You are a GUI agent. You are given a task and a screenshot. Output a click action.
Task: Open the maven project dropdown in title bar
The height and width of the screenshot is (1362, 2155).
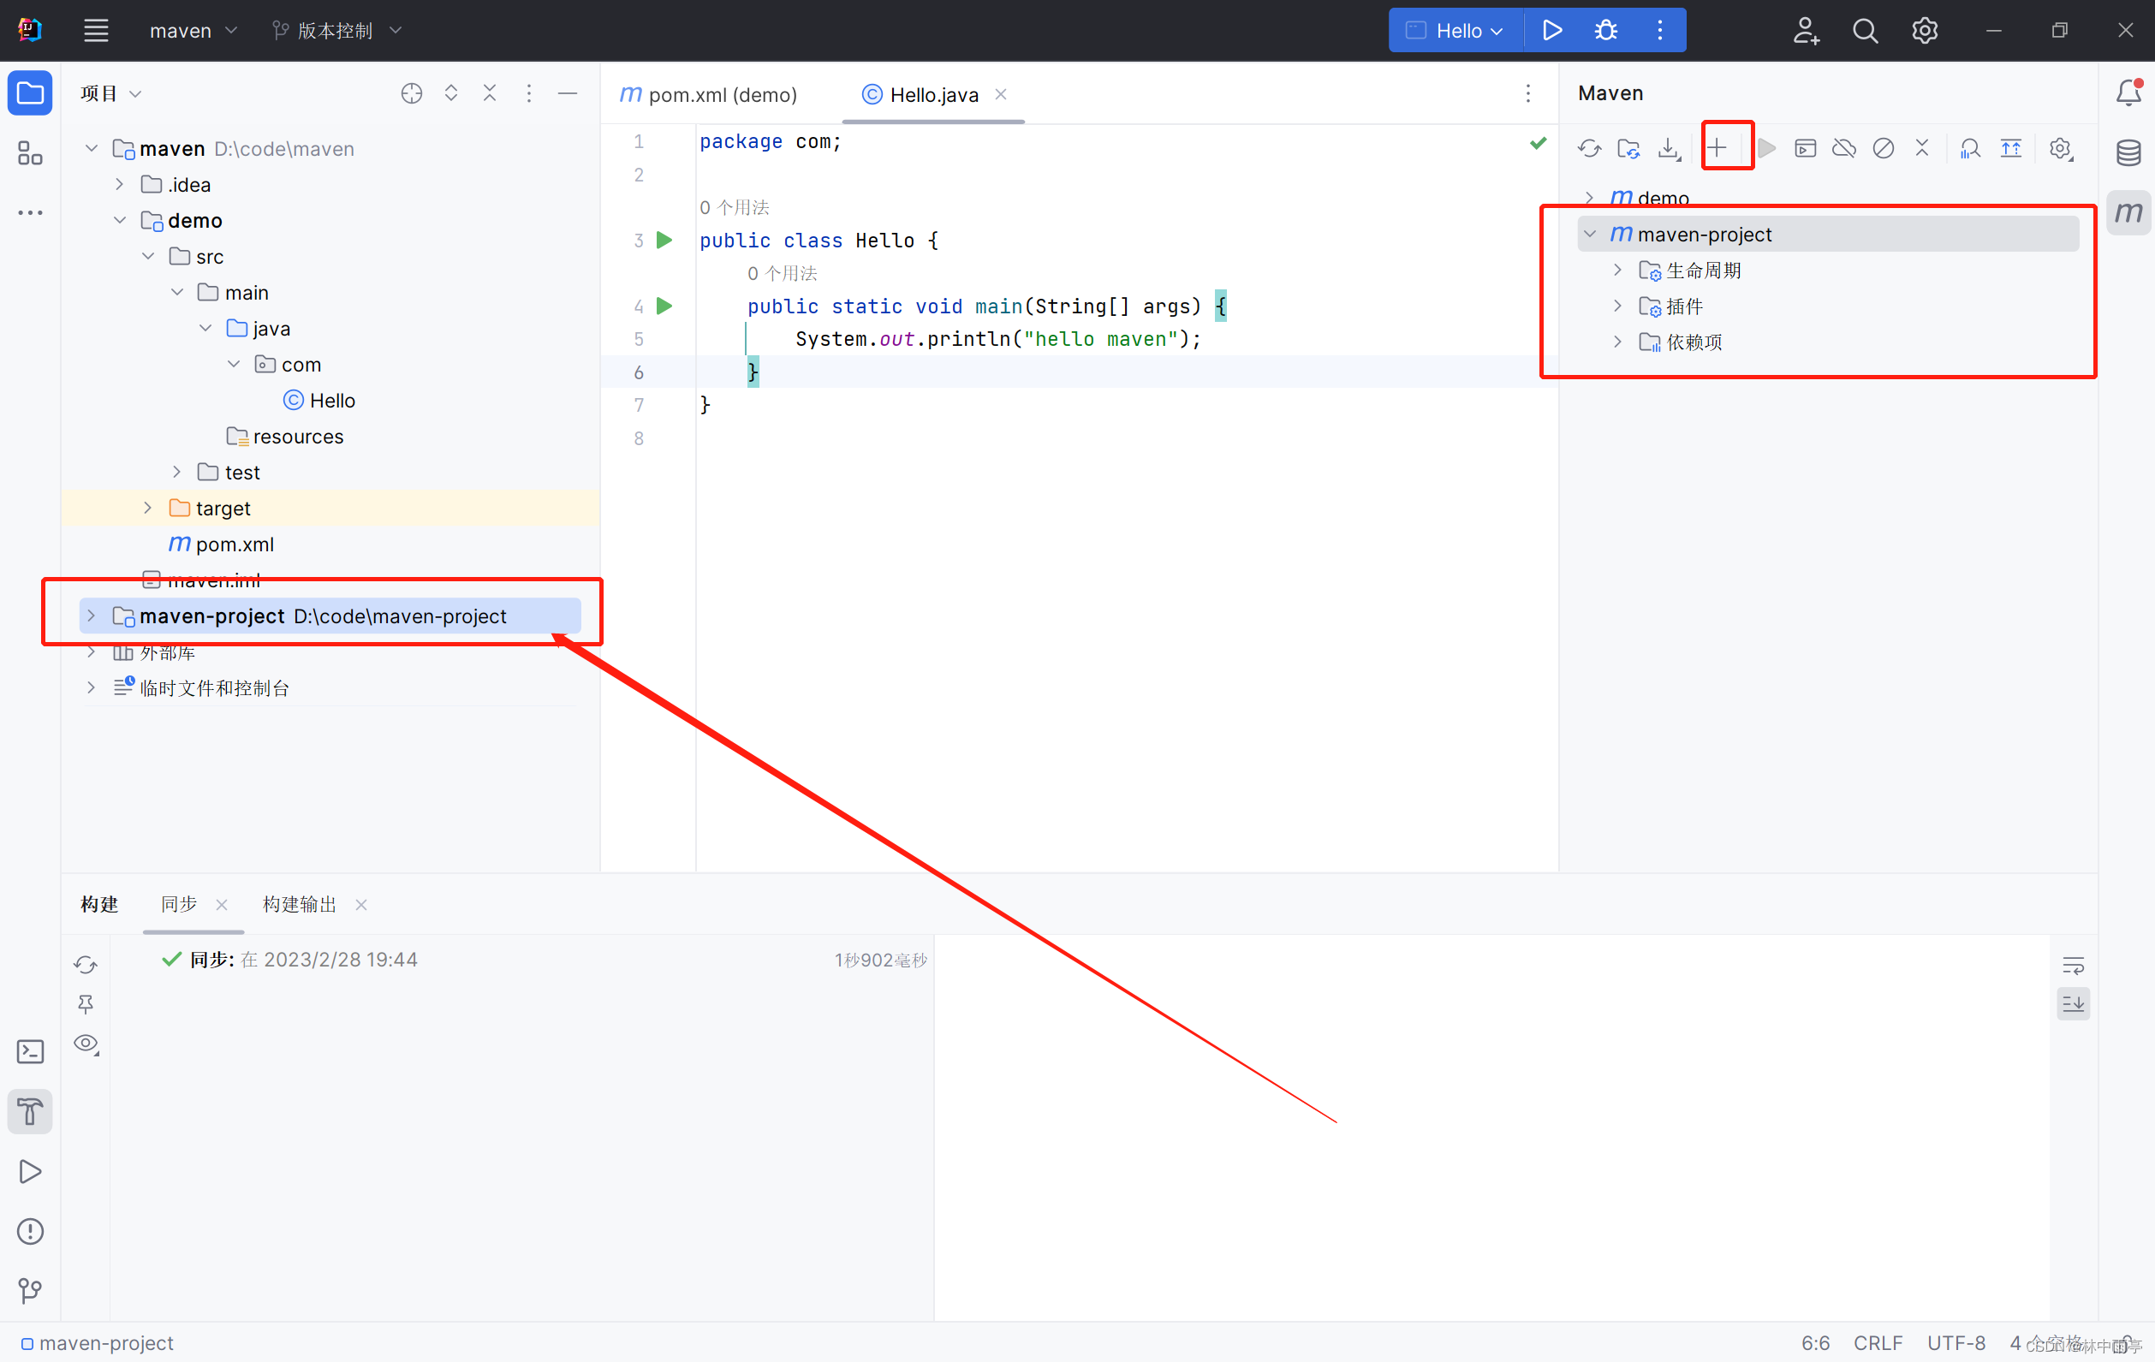click(193, 31)
